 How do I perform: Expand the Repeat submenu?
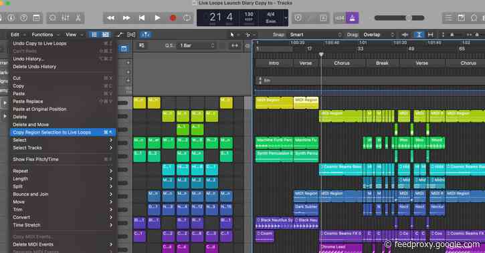pyautogui.click(x=63, y=171)
